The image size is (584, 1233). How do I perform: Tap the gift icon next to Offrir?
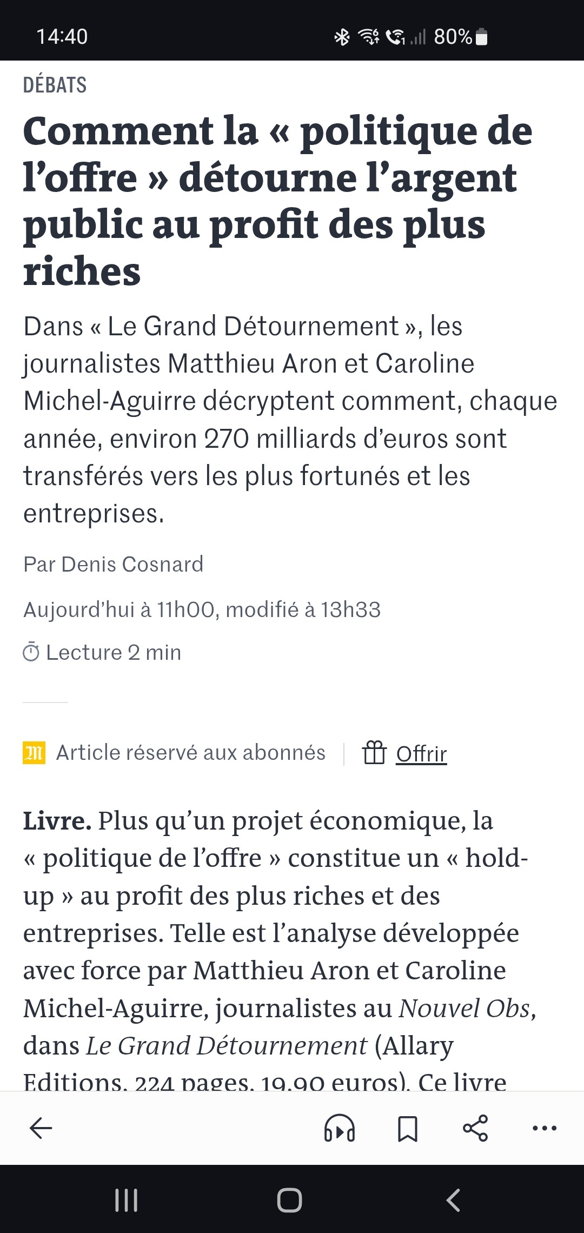click(374, 752)
